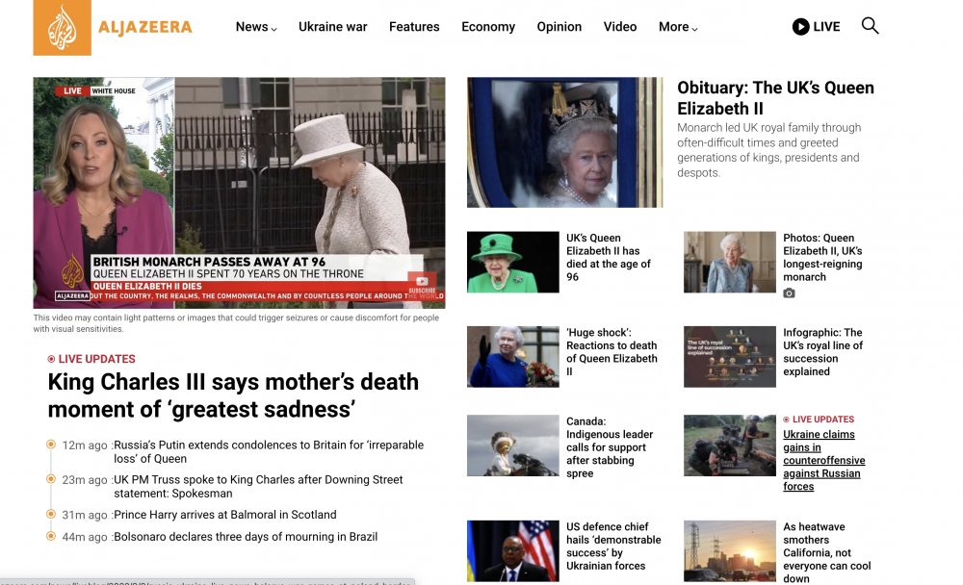Click the camera icon under Photos story
963x585 pixels.
(x=790, y=293)
